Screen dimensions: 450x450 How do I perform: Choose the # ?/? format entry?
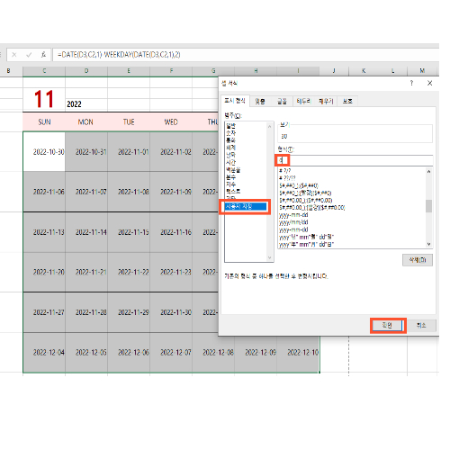tap(285, 171)
